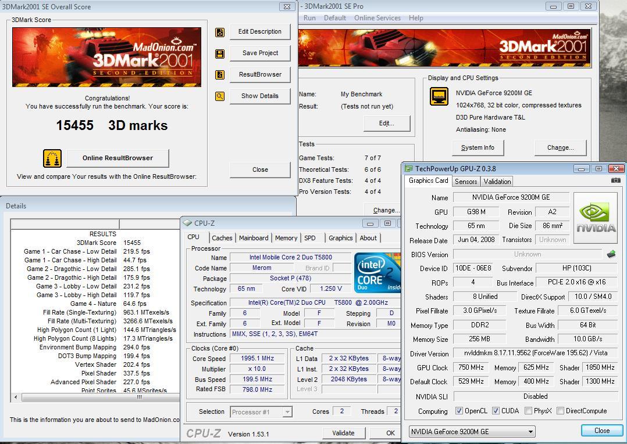Toggle the PhysX checkbox
The image size is (627, 444).
pyautogui.click(x=528, y=410)
